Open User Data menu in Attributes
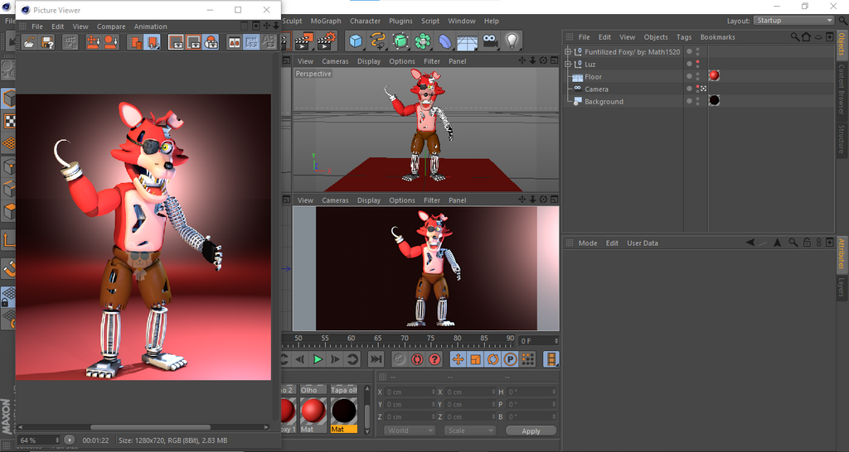Image resolution: width=849 pixels, height=452 pixels. [x=643, y=243]
